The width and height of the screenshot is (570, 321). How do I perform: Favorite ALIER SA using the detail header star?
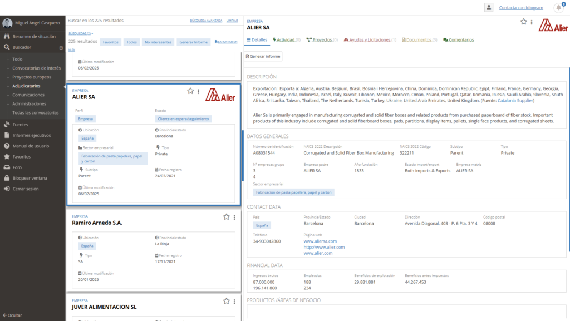click(523, 22)
